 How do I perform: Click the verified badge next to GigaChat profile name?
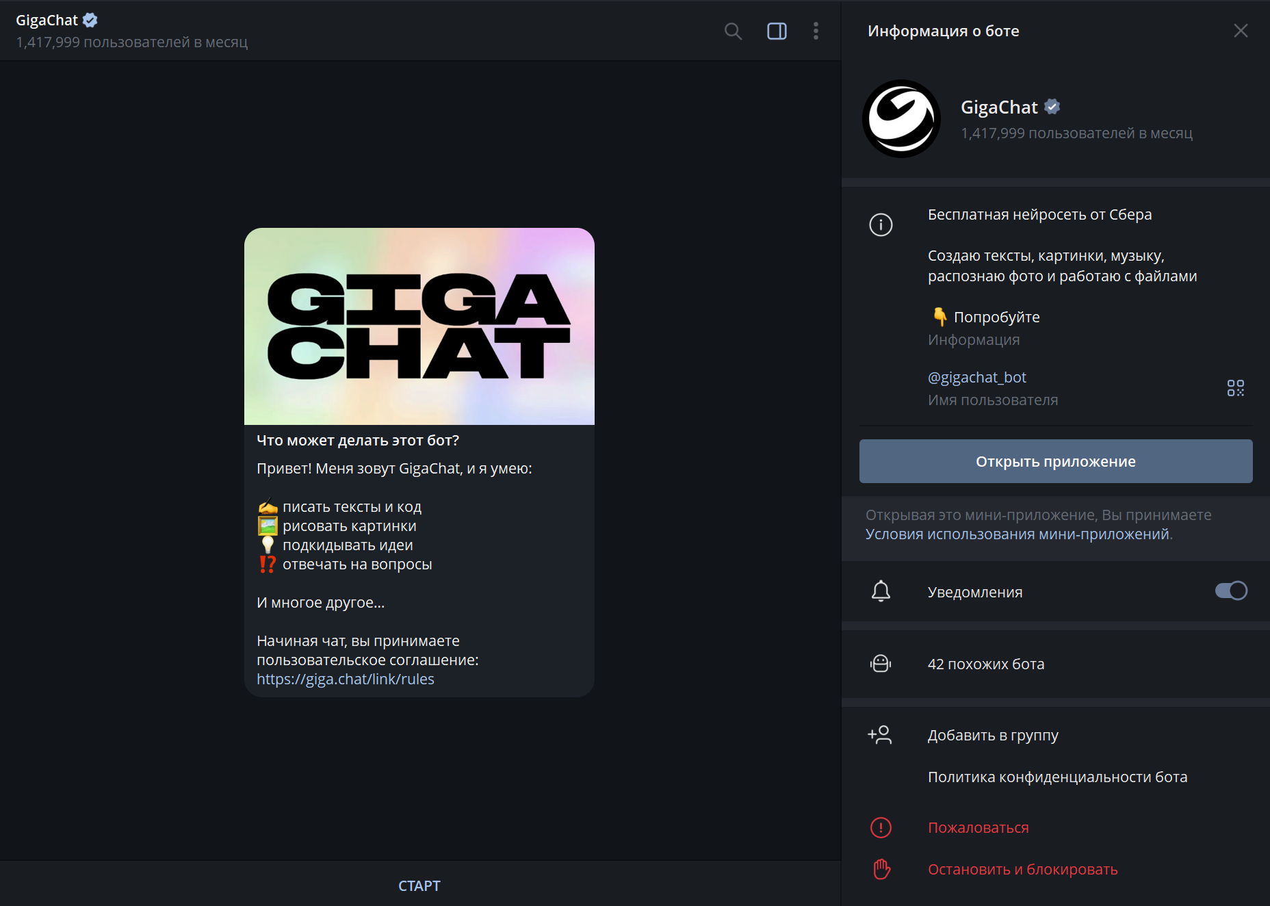click(x=1052, y=107)
